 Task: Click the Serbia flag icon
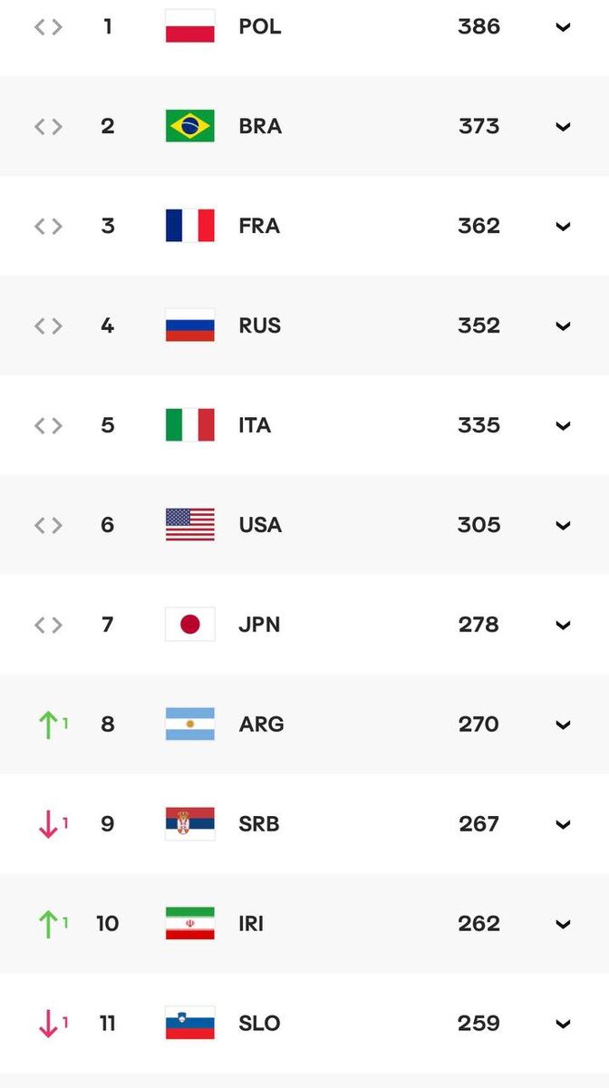click(190, 824)
